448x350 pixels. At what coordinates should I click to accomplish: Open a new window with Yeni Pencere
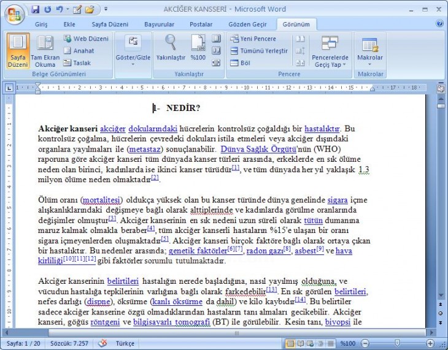pyautogui.click(x=253, y=39)
